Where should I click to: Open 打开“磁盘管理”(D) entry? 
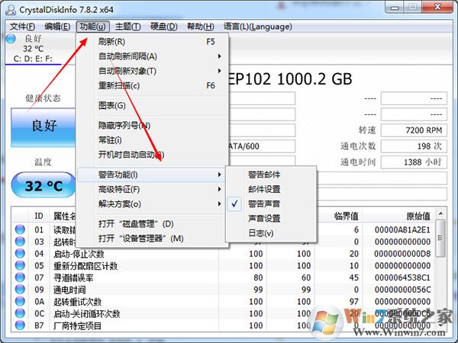click(x=152, y=223)
